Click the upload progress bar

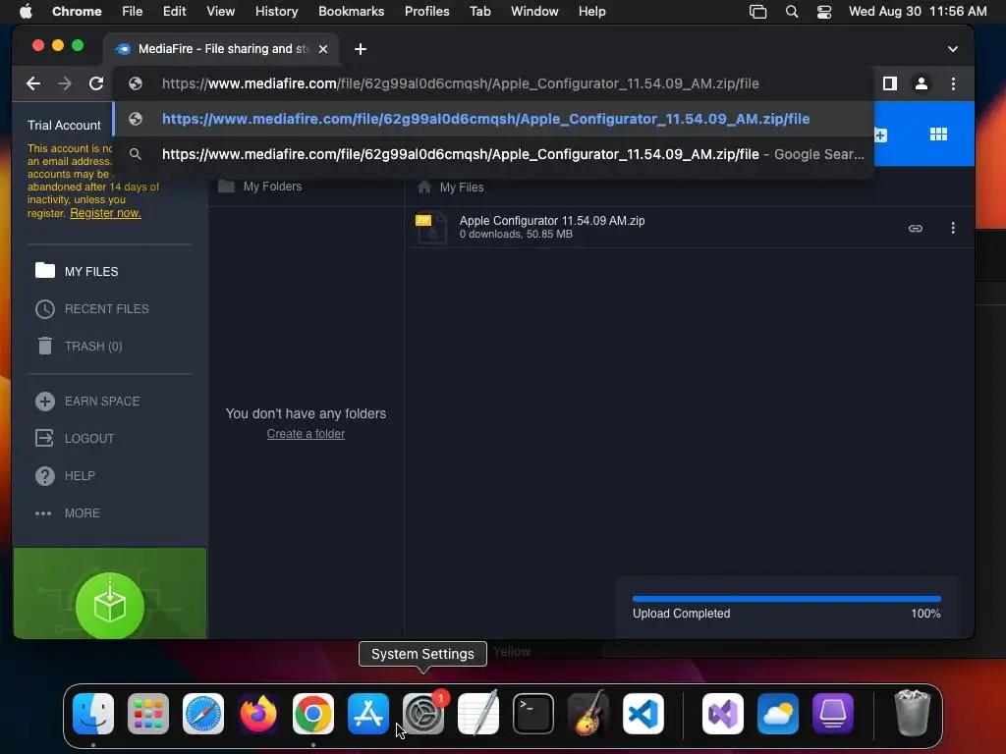[x=787, y=599]
